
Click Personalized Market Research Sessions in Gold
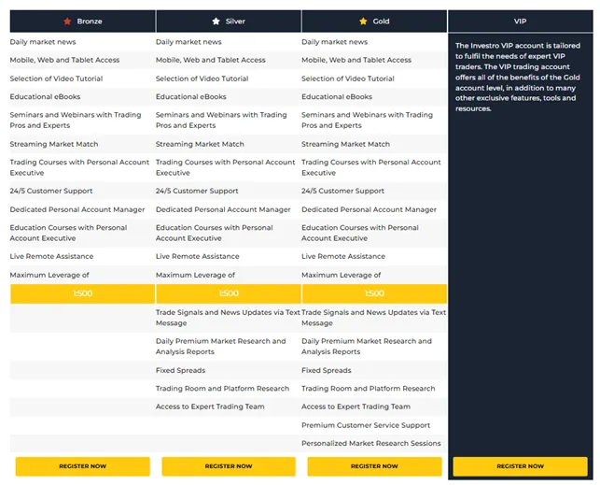tap(371, 444)
